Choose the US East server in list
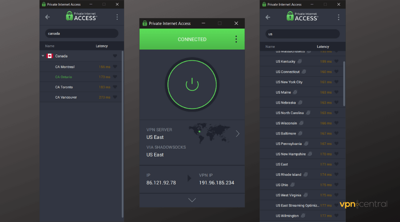 (282, 164)
